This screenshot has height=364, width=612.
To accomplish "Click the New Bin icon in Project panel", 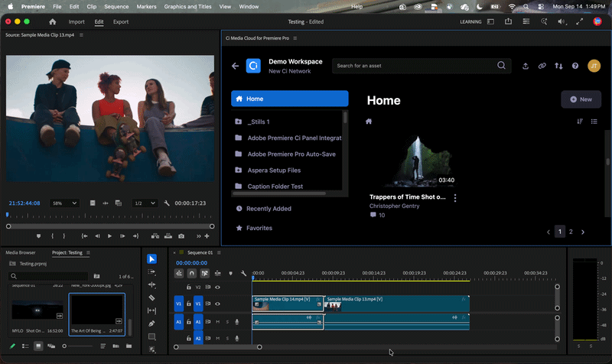I will [129, 346].
